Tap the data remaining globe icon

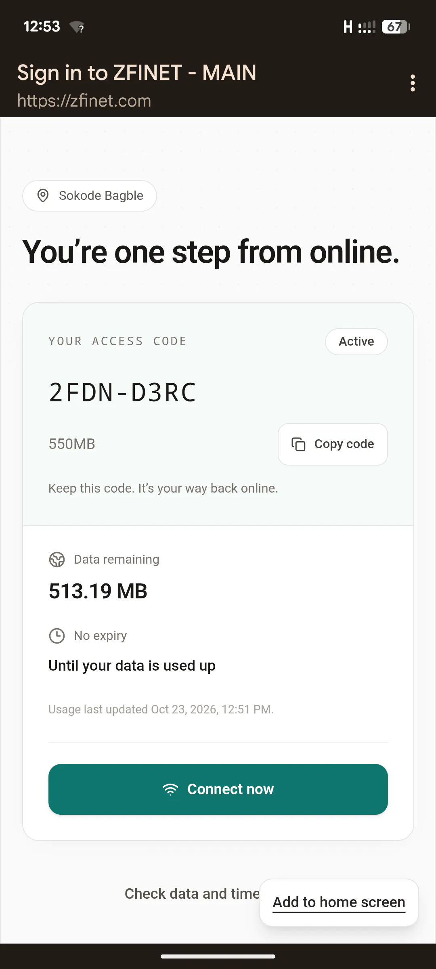tap(57, 560)
